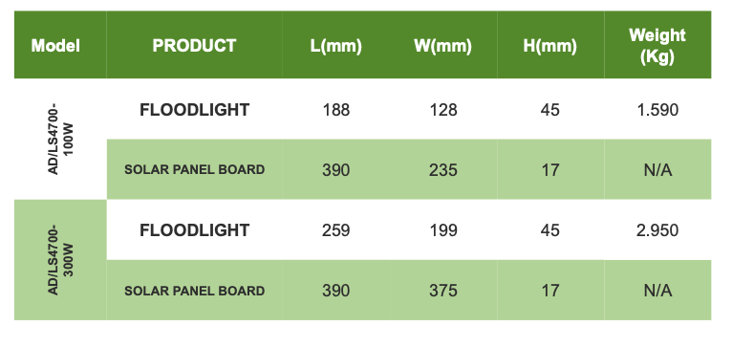
Task: Click the Model column header
Action: (55, 45)
